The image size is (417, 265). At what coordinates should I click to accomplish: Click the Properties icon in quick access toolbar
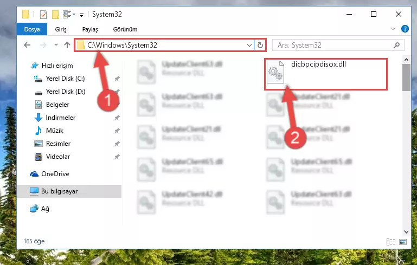pos(43,14)
